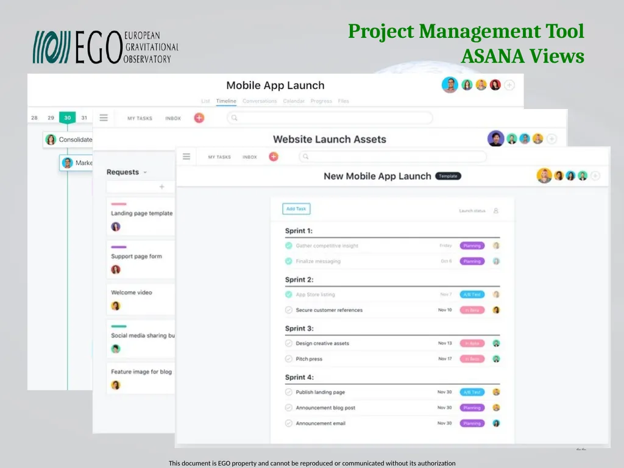
Task: Open the Progress tab
Action: click(321, 101)
